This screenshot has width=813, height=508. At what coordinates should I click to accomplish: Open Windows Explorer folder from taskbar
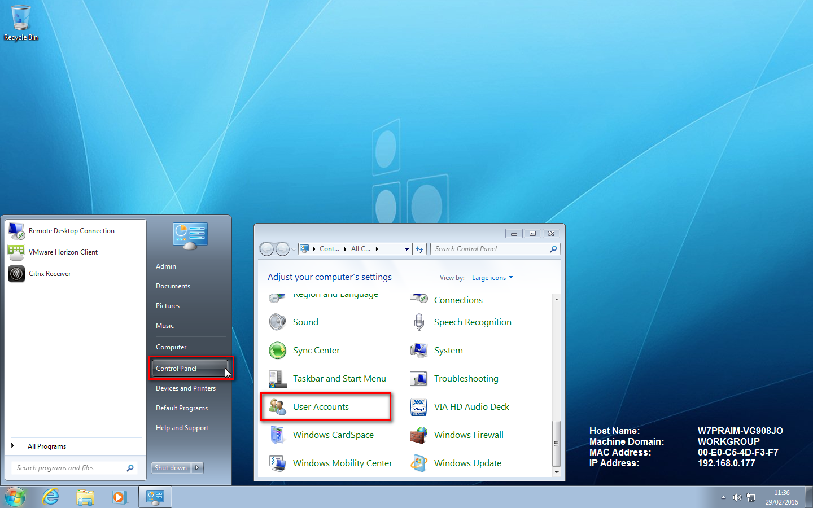click(85, 497)
